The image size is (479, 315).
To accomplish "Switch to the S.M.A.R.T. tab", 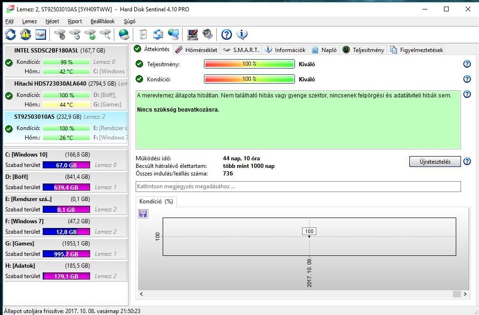I will tap(241, 50).
